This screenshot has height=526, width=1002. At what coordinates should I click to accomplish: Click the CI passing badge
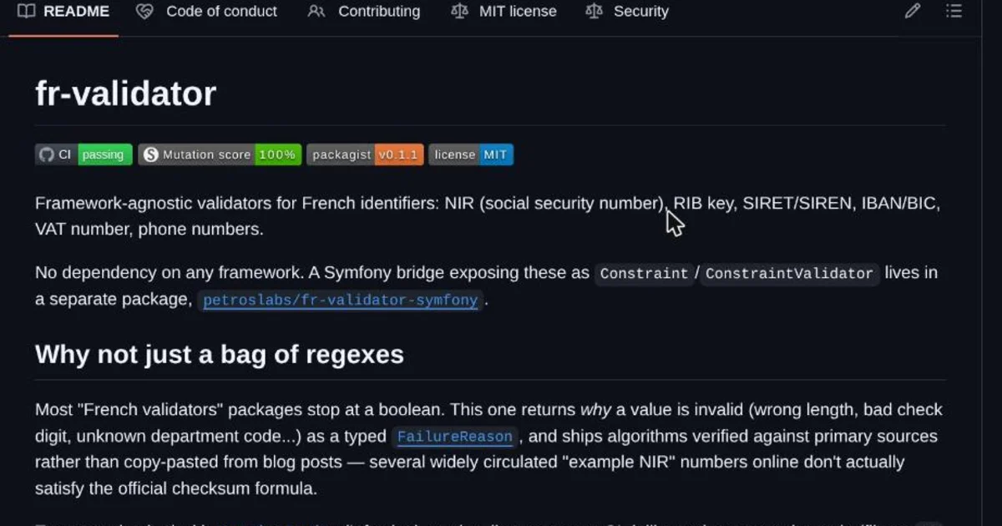click(83, 154)
